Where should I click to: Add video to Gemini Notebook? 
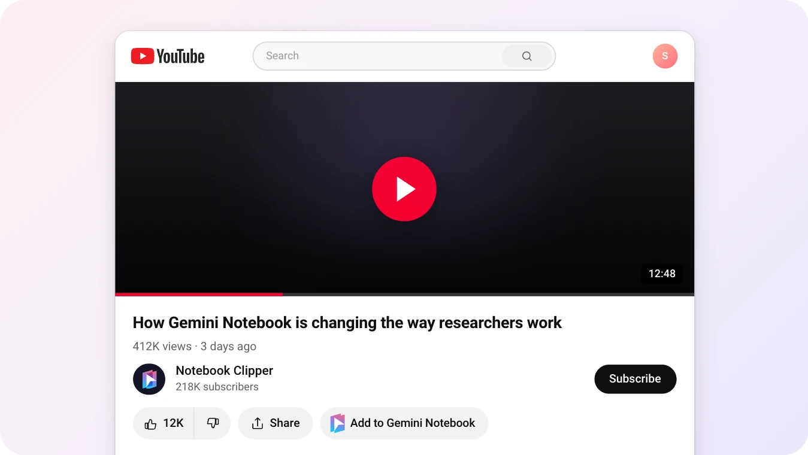pyautogui.click(x=404, y=423)
